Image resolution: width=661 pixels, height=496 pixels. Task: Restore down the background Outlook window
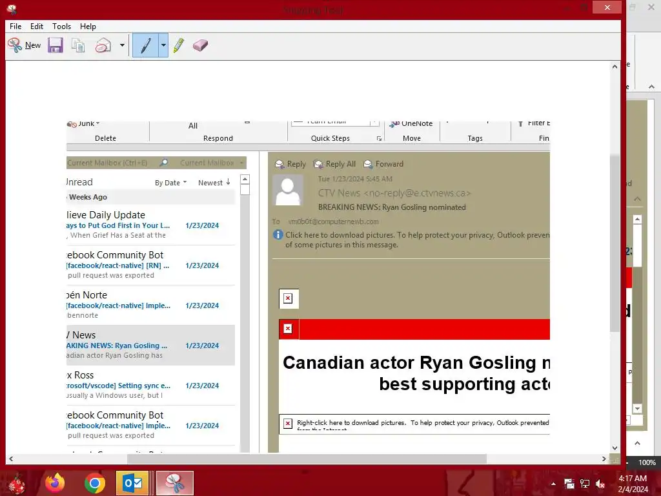[x=633, y=7]
